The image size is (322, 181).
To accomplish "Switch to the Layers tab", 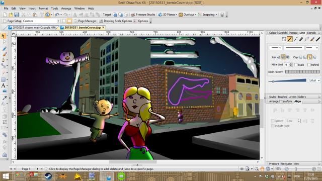I will tap(292, 97).
